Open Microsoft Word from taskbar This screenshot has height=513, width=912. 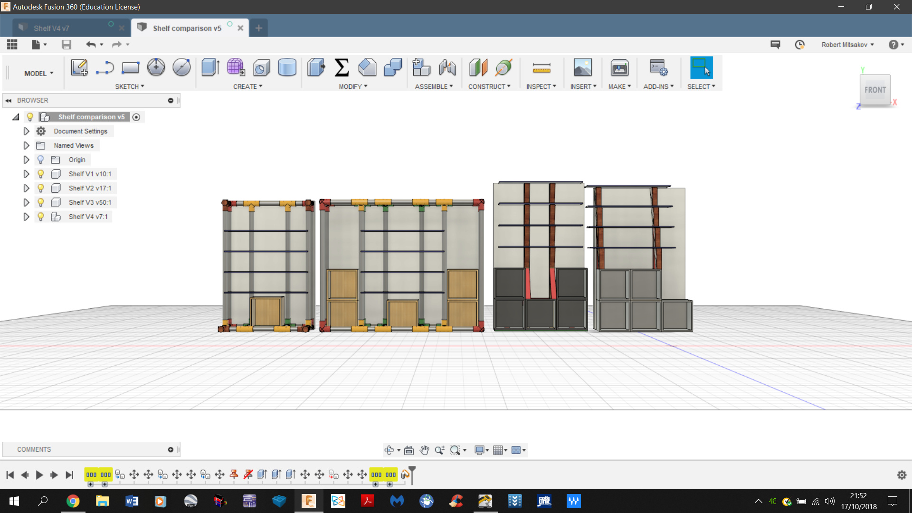click(132, 501)
